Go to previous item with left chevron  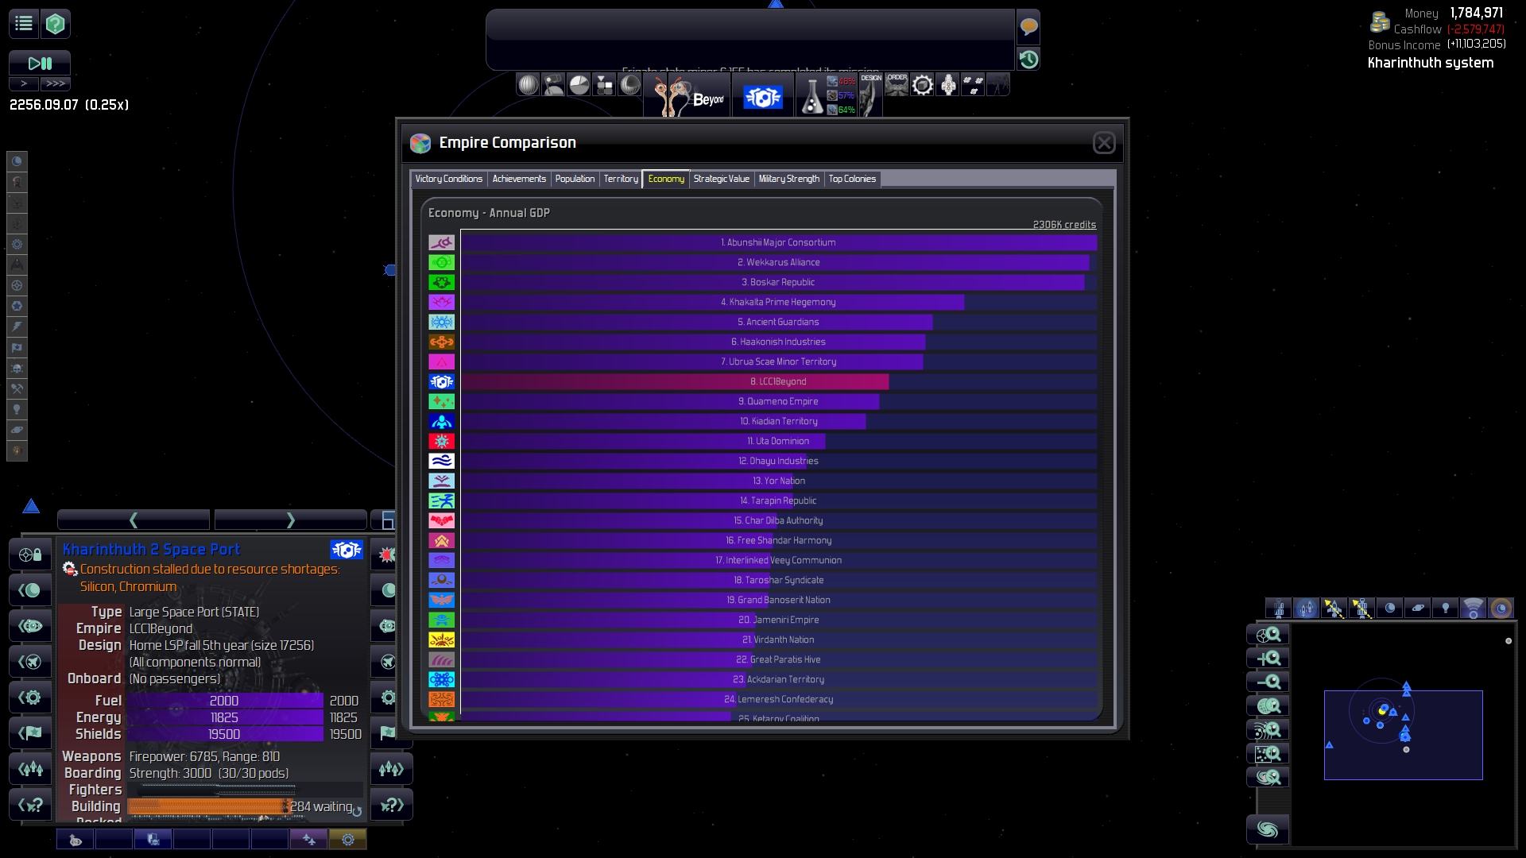(134, 520)
